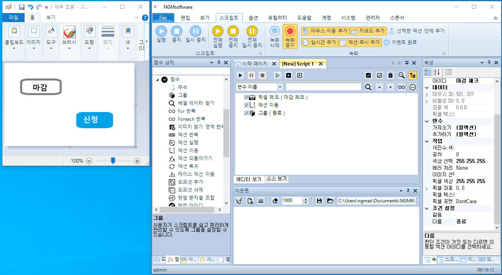Sort properties alphabetically with A-Z icon
Screen dimensions: 502x275
437,72
